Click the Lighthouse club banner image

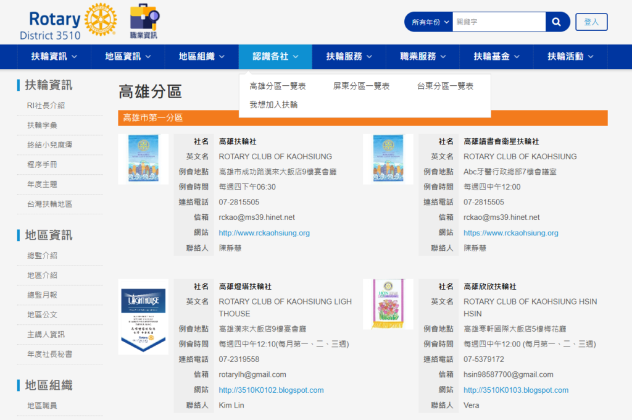(143, 316)
